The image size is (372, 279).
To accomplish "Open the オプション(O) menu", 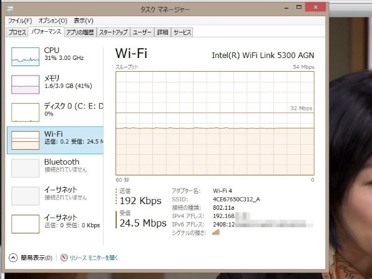I will pyautogui.click(x=53, y=21).
